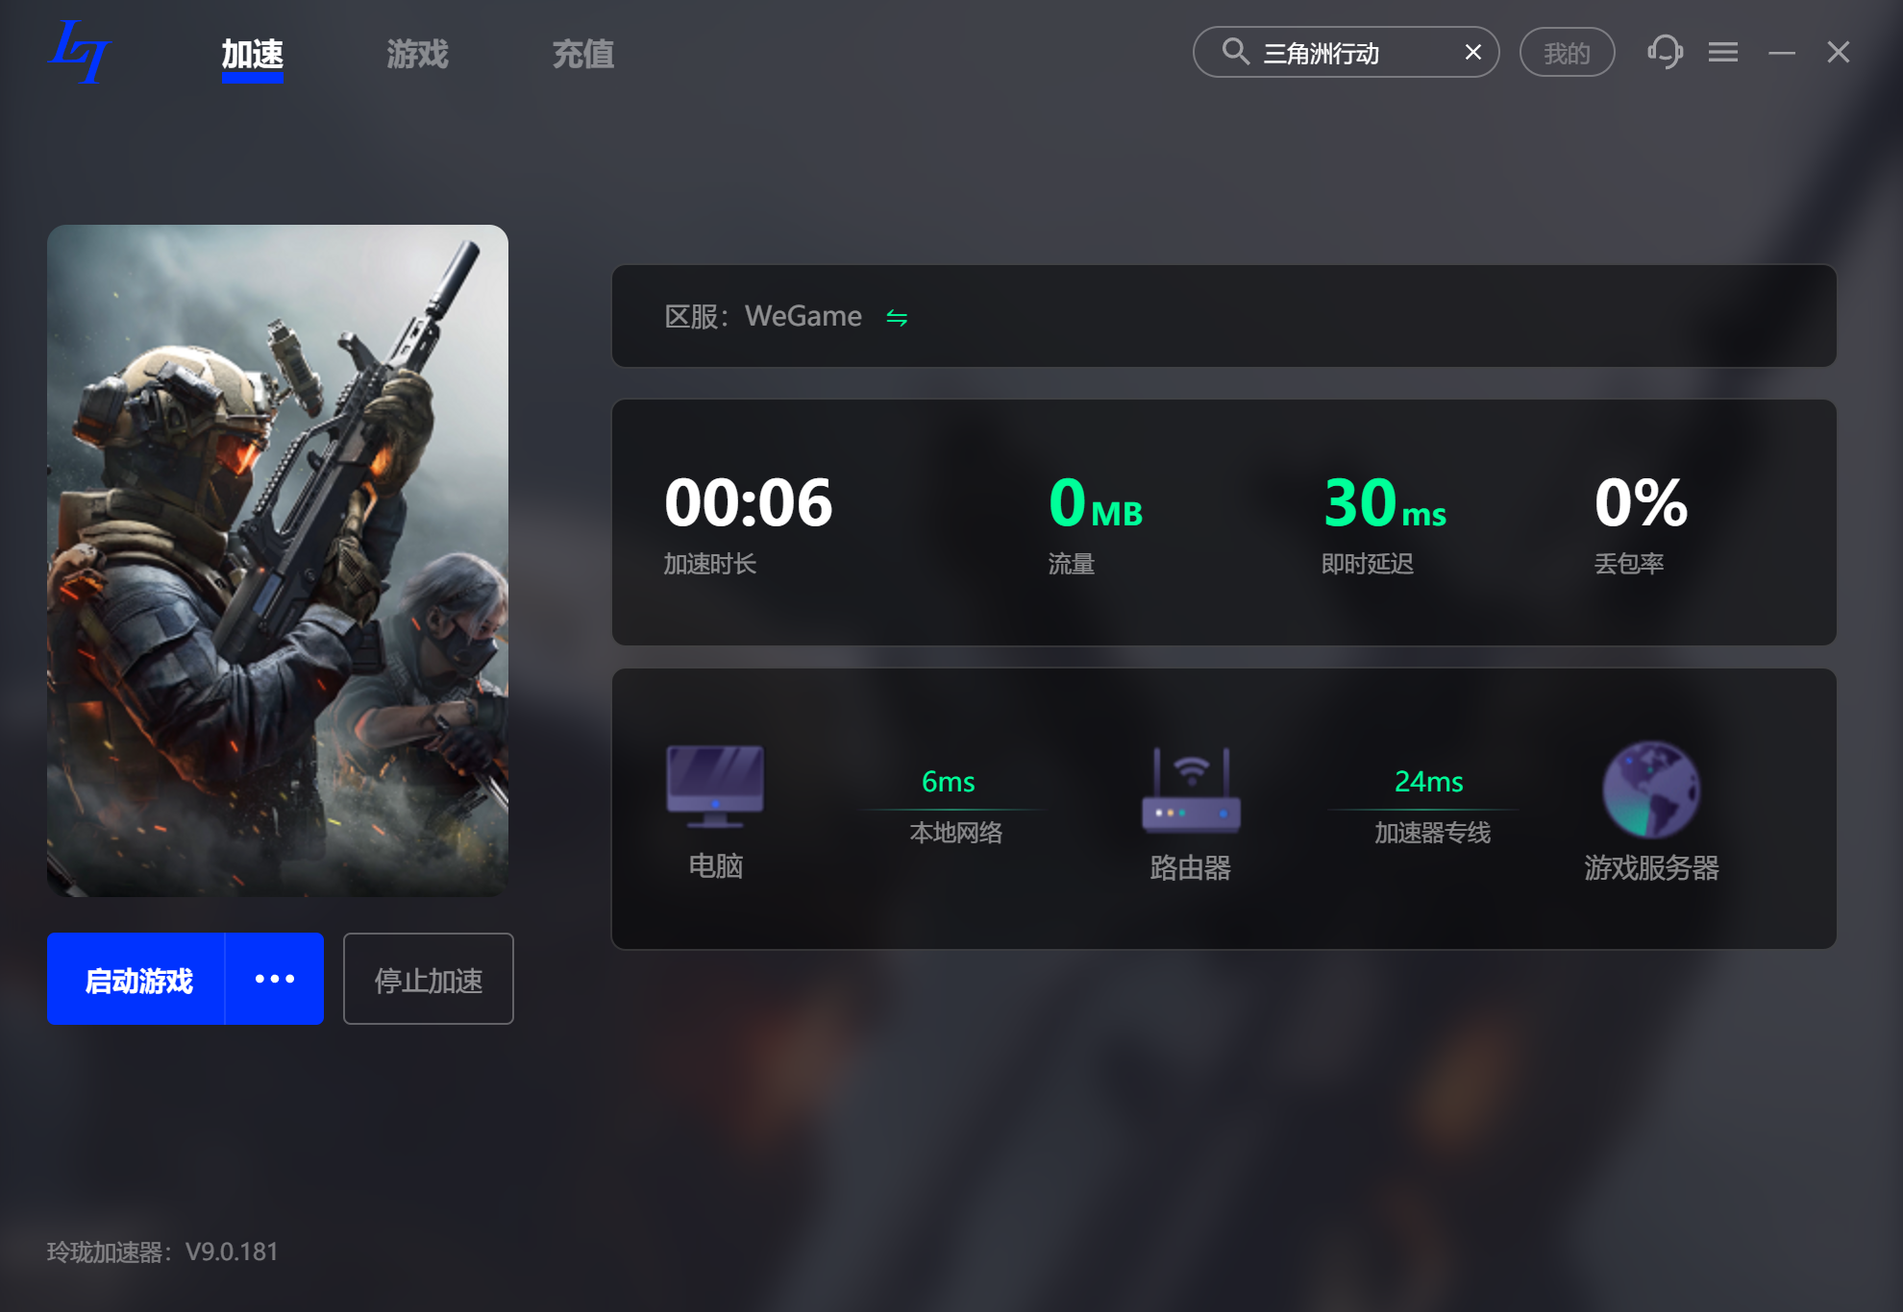This screenshot has width=1903, height=1312.
Task: Open more options three-dot button
Action: coord(275,979)
